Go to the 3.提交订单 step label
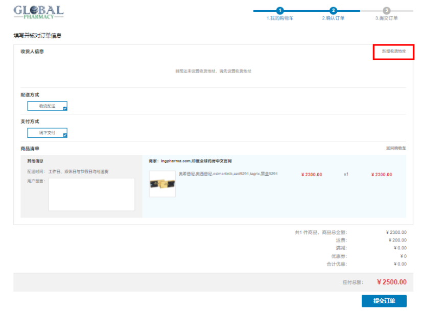The height and width of the screenshot is (312, 421). tap(387, 18)
